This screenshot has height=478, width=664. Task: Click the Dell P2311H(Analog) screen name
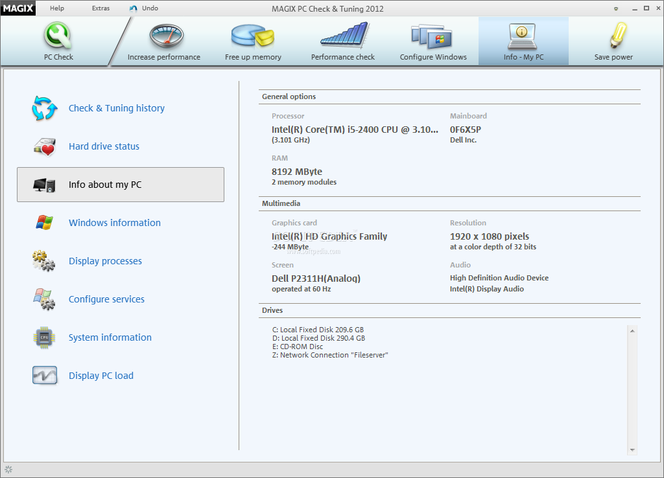tap(316, 279)
